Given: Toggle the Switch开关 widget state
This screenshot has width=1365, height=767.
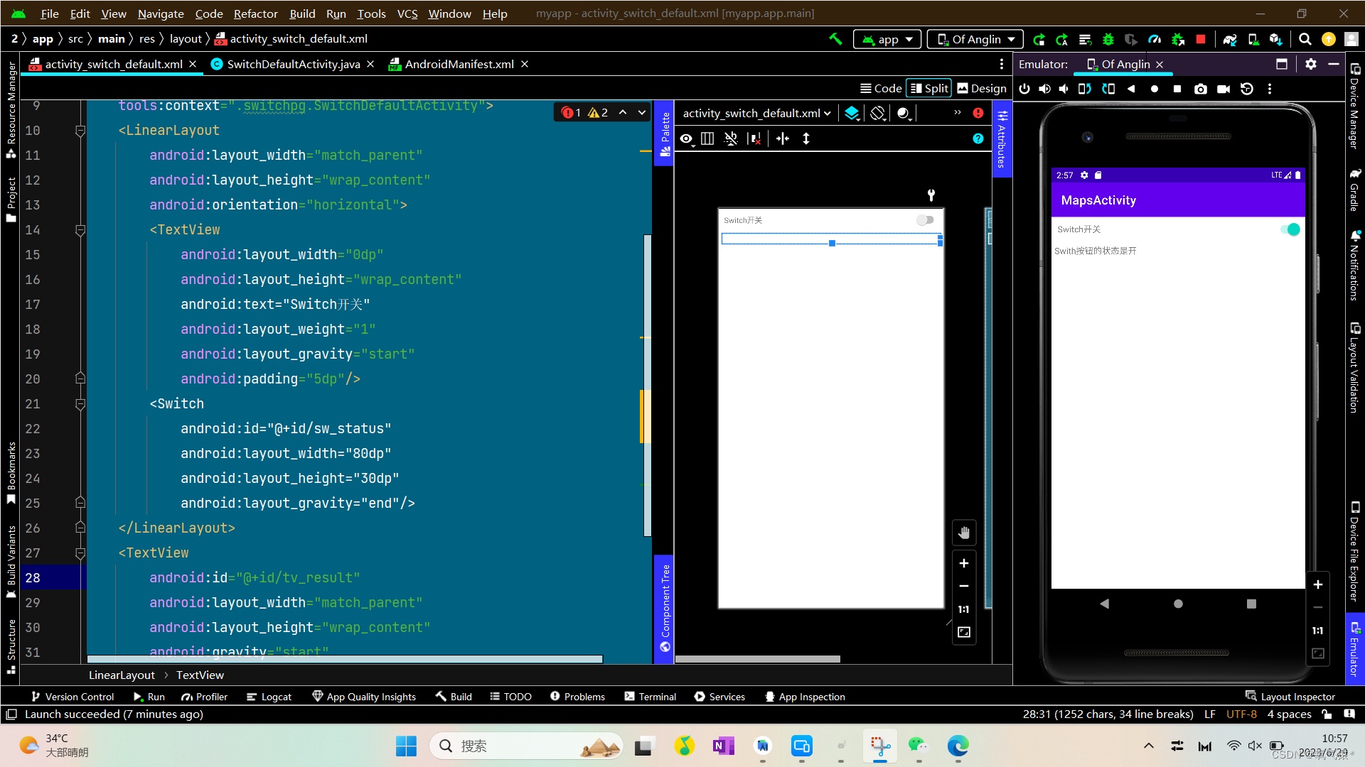Looking at the screenshot, I should [1292, 229].
